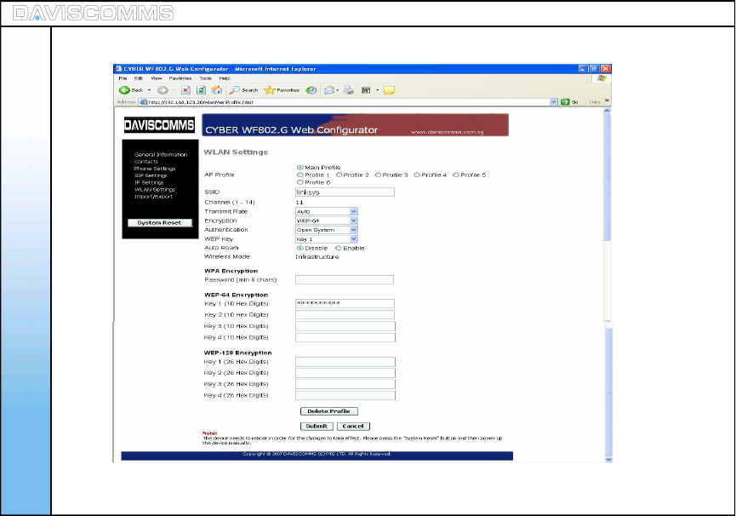The height and width of the screenshot is (516, 736).
Task: Select the Profile 4 radio button
Action: (417, 175)
